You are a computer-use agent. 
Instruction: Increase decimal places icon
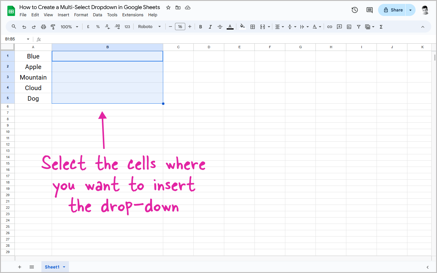(117, 27)
